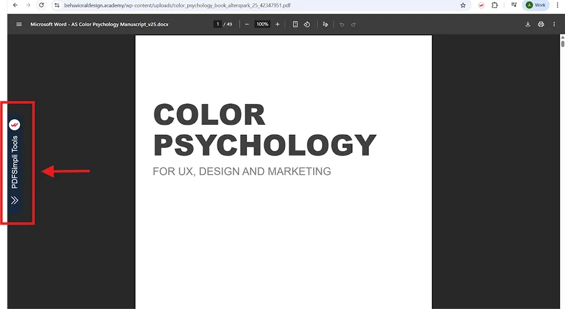Download the PDF file

528,24
